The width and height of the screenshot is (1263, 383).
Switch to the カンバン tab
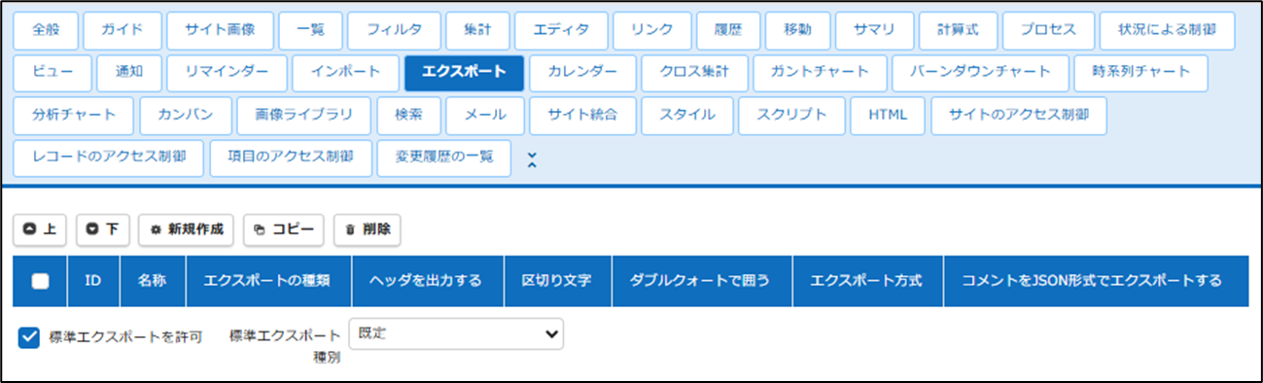coord(186,115)
